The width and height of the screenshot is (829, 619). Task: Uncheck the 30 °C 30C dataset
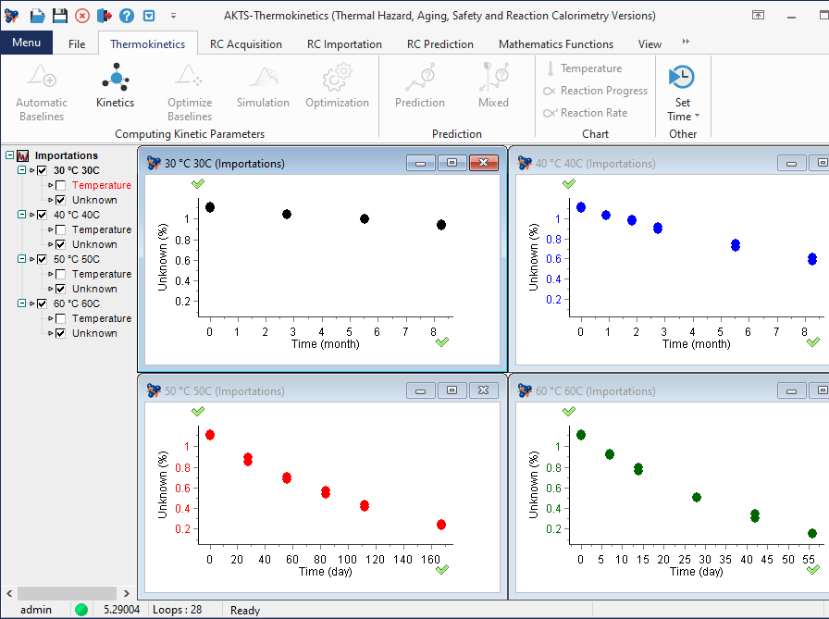41,170
